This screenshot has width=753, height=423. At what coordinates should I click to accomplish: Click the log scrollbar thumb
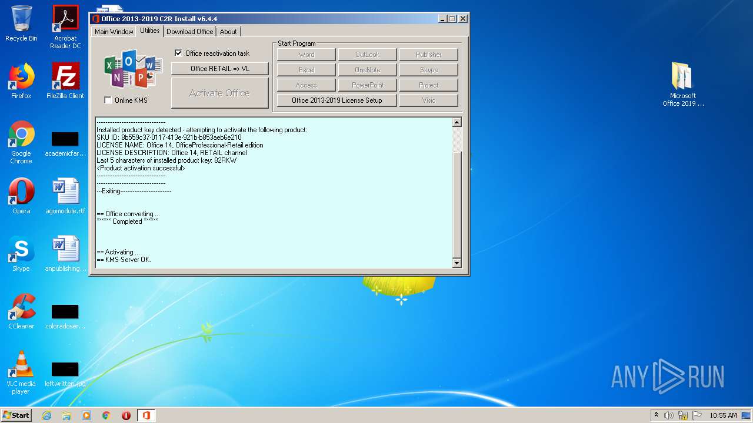(x=457, y=204)
